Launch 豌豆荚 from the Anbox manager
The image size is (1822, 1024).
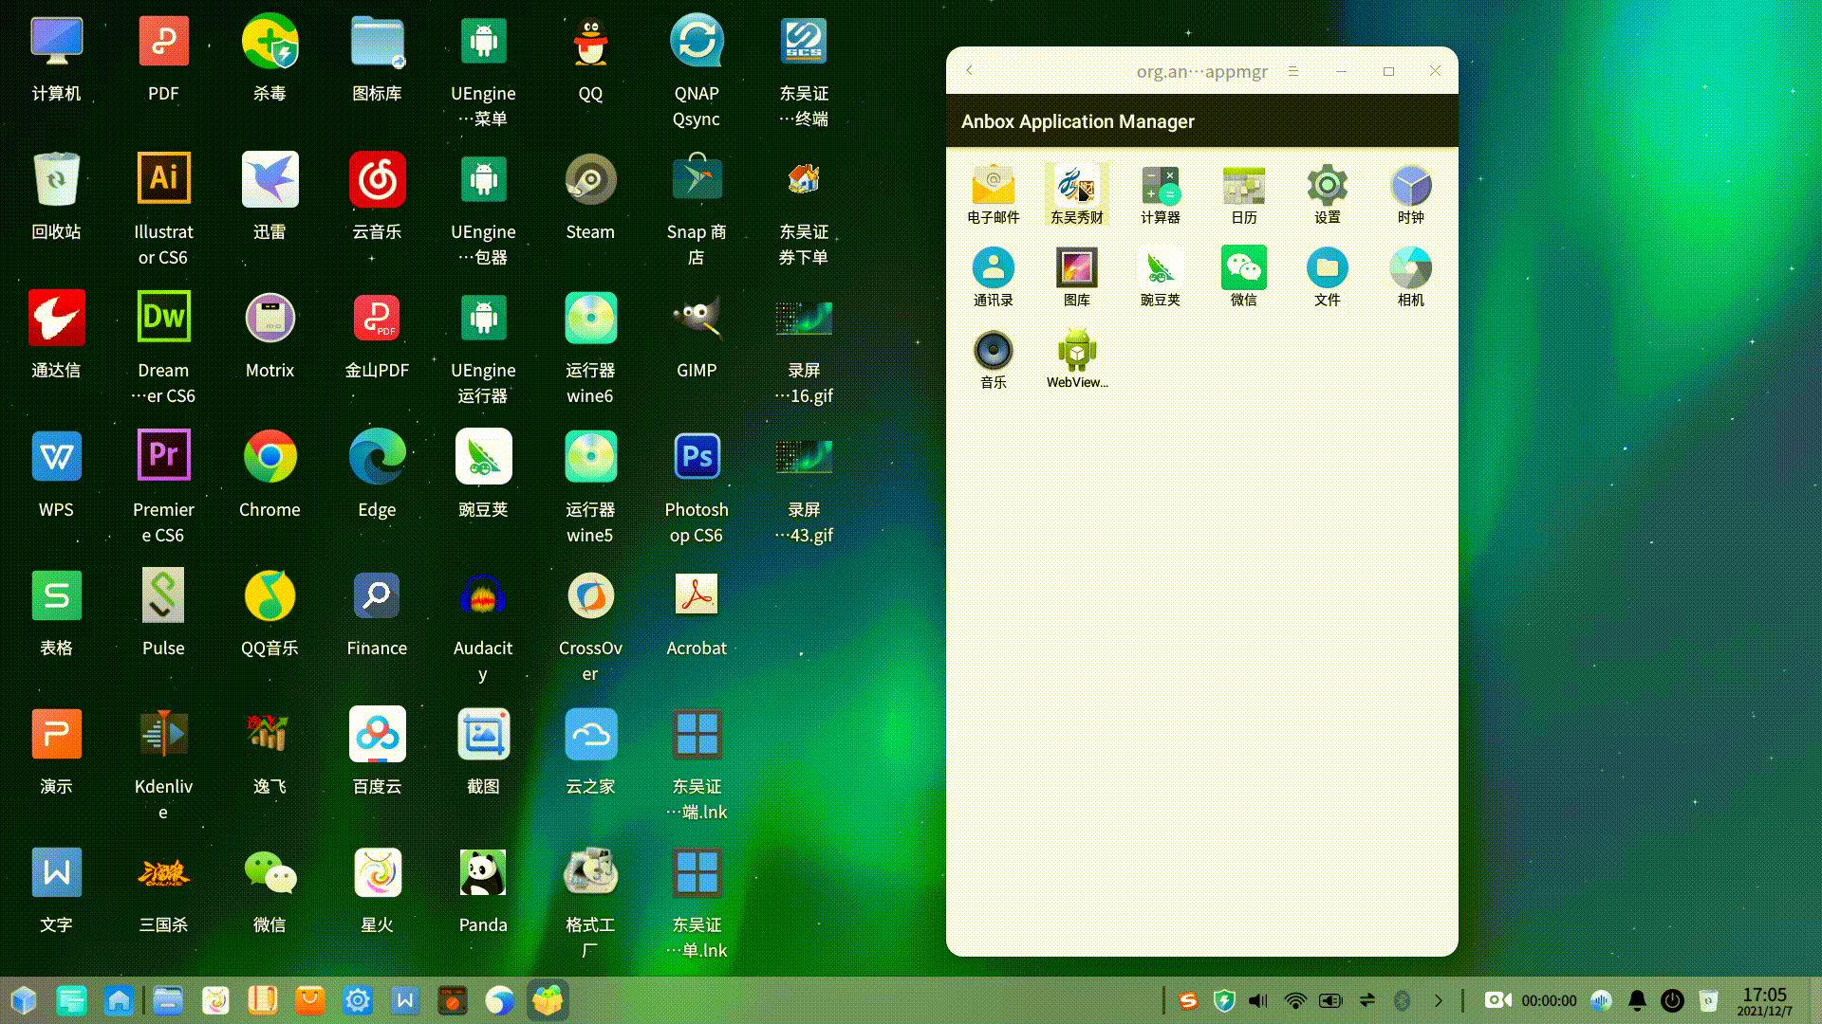click(x=1160, y=273)
